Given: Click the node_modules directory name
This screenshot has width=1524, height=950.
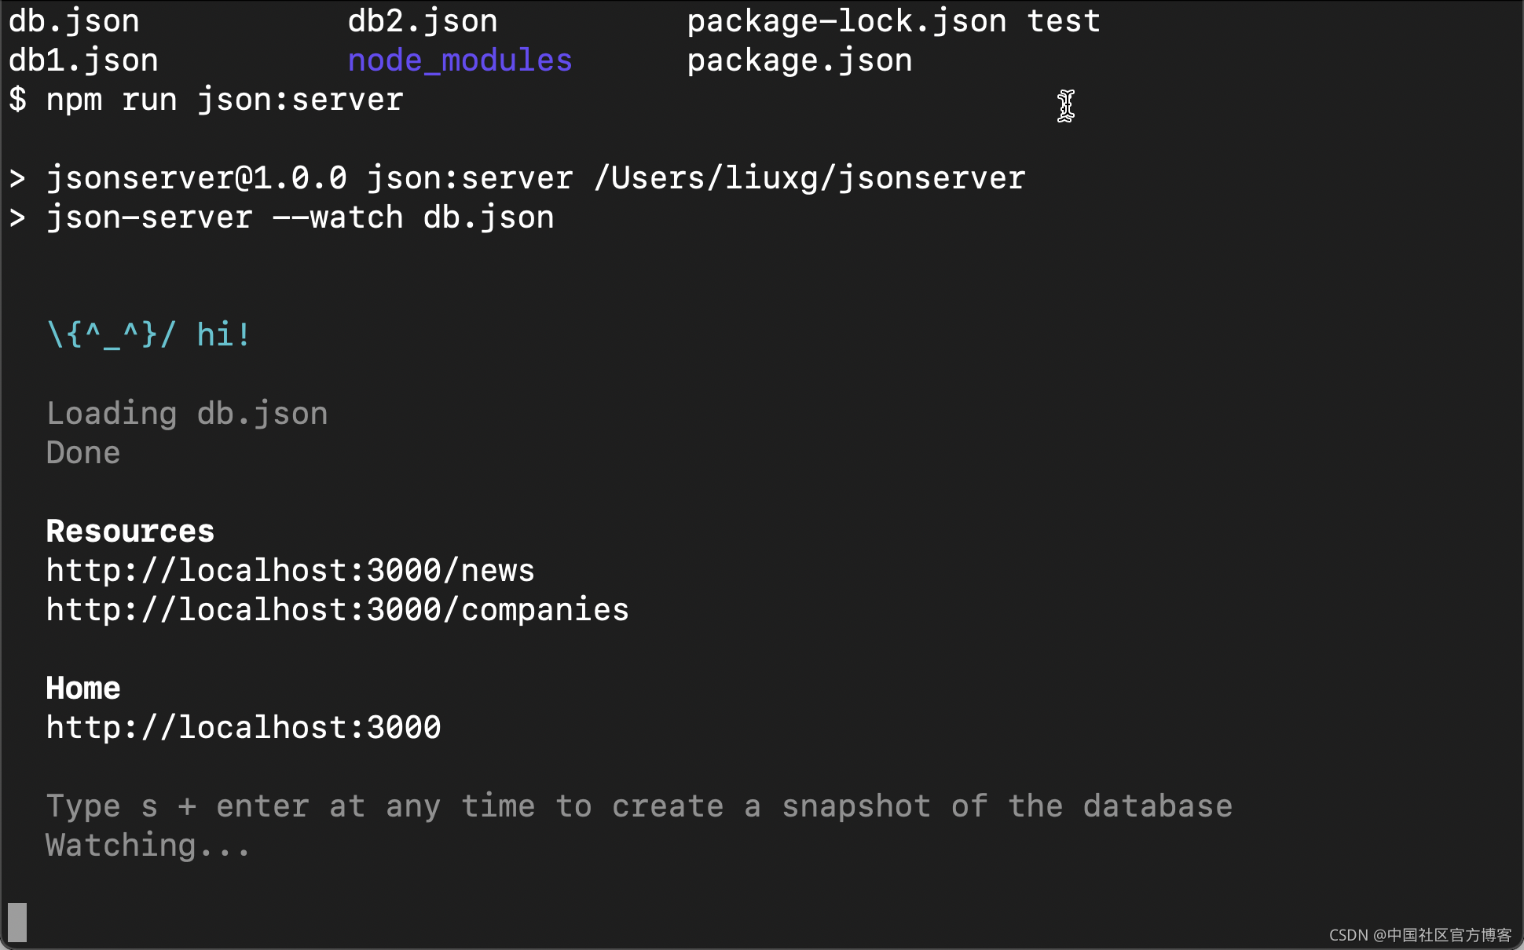Looking at the screenshot, I should (460, 60).
